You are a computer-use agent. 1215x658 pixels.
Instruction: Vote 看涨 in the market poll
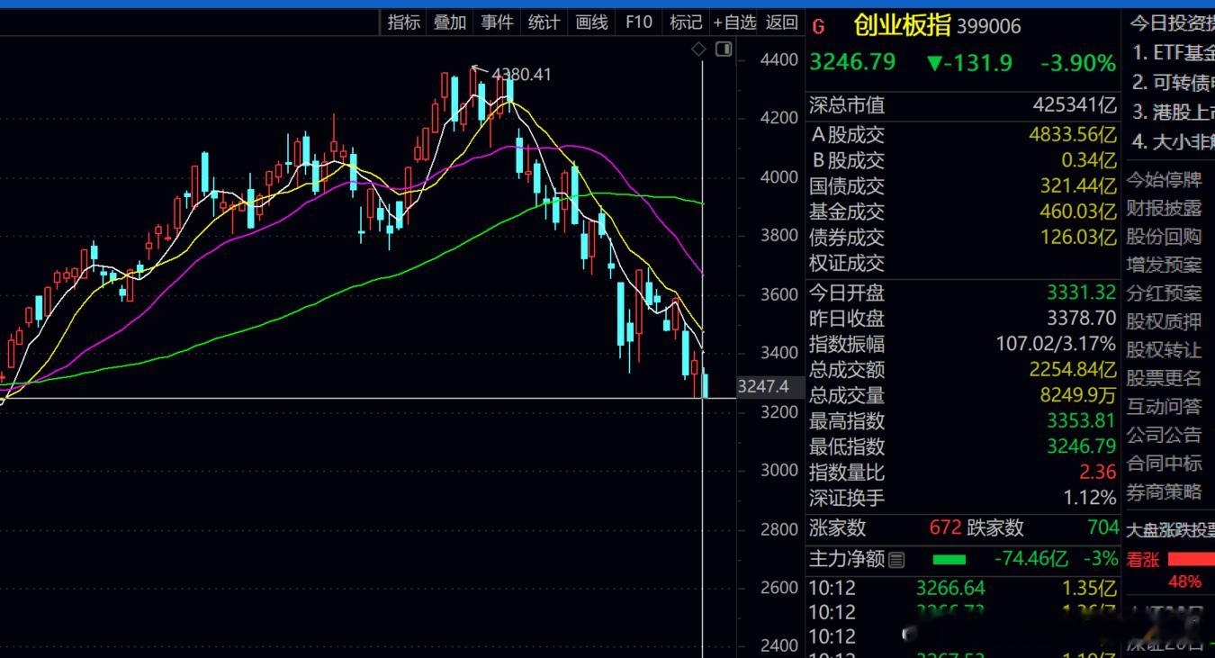(1143, 560)
